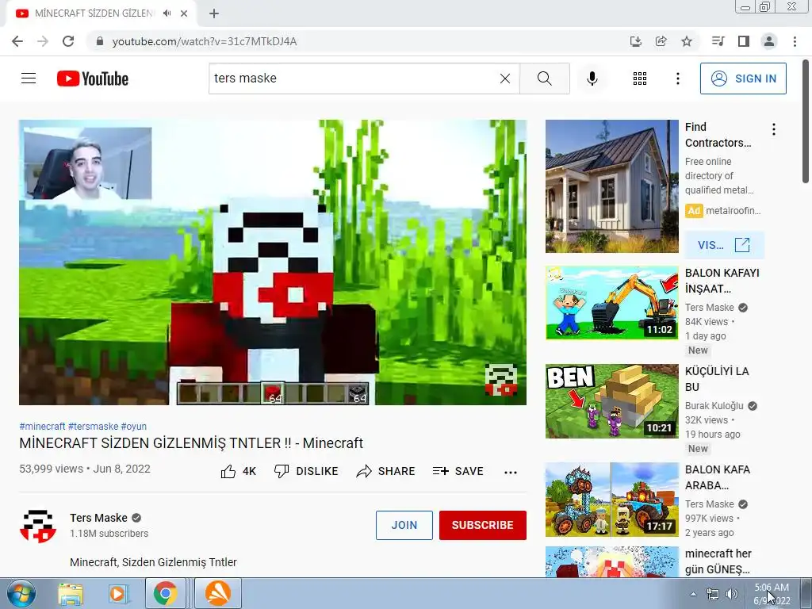
Task: Open YouTube settings three-dot menu
Action: [x=677, y=79]
